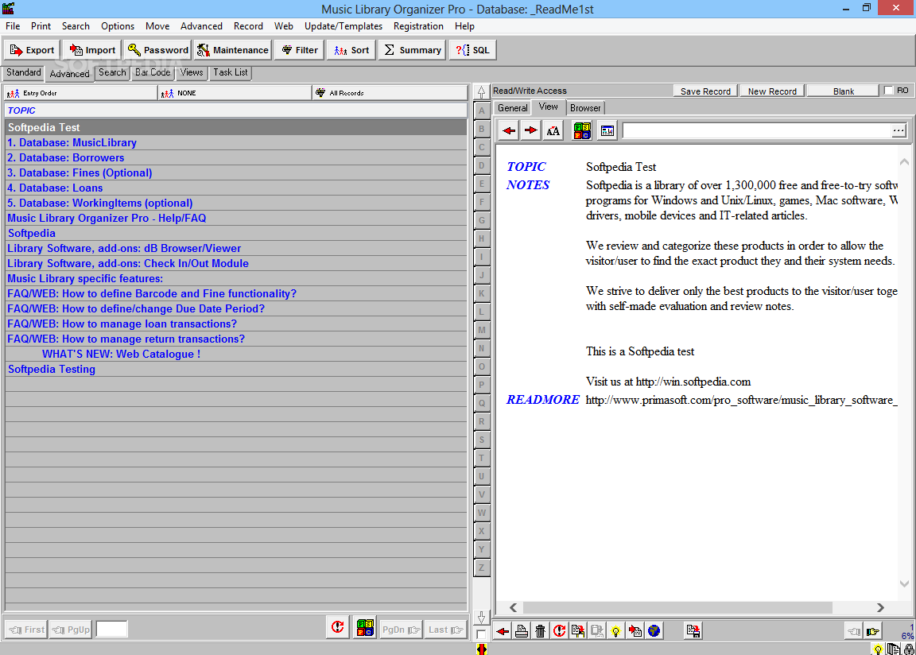Screen dimensions: 916x655
Task: Jump to letter A in alphabet index
Action: [x=481, y=110]
